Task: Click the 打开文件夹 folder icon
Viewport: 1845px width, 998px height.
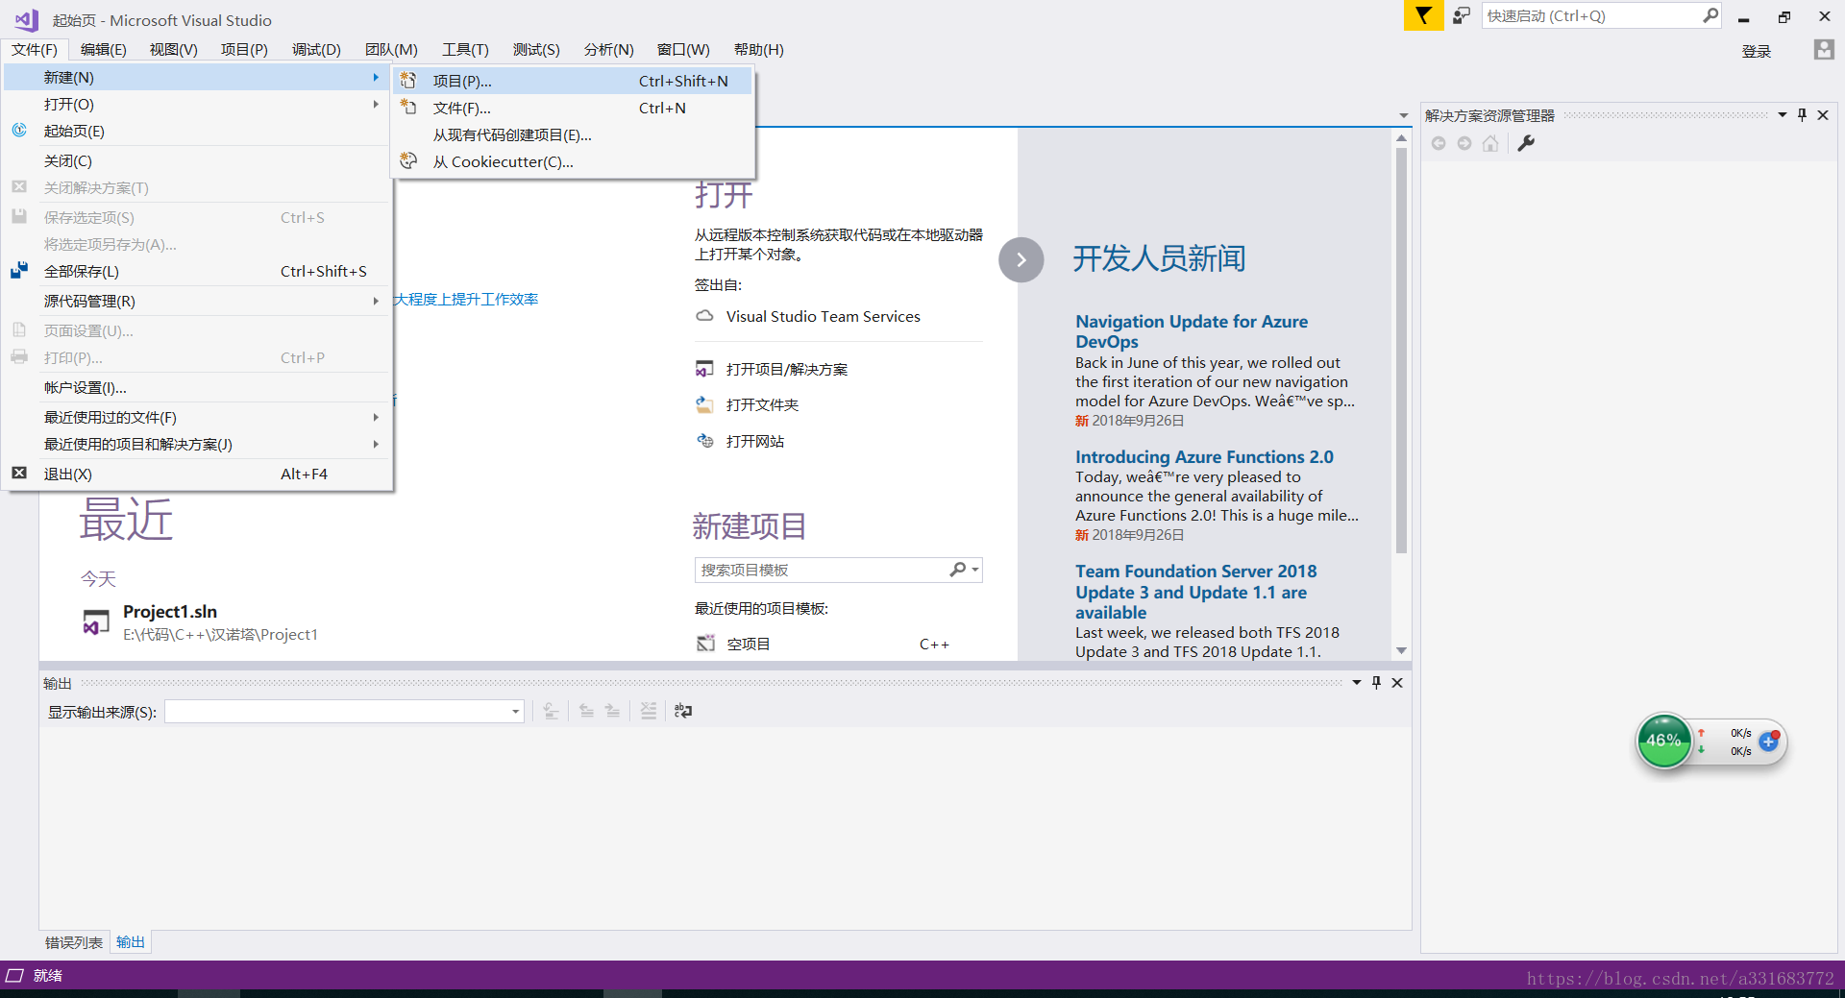Action: point(705,404)
